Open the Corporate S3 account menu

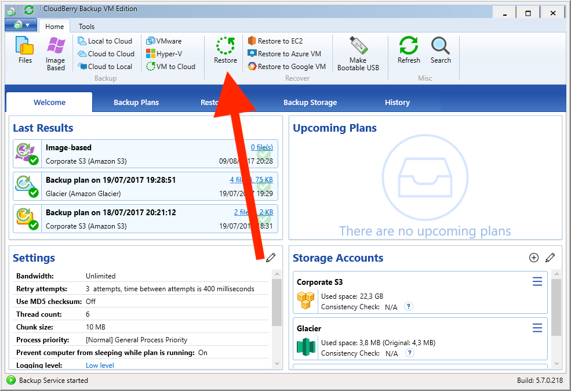click(537, 281)
